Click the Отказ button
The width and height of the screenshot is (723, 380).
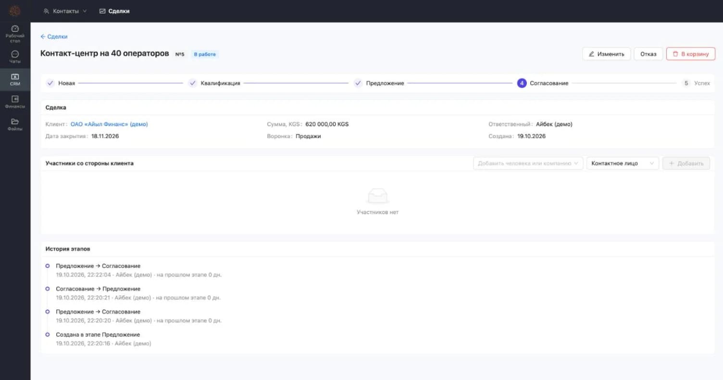click(x=648, y=54)
